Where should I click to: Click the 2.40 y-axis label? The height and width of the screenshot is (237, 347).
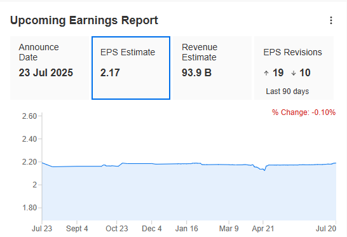pos(29,139)
